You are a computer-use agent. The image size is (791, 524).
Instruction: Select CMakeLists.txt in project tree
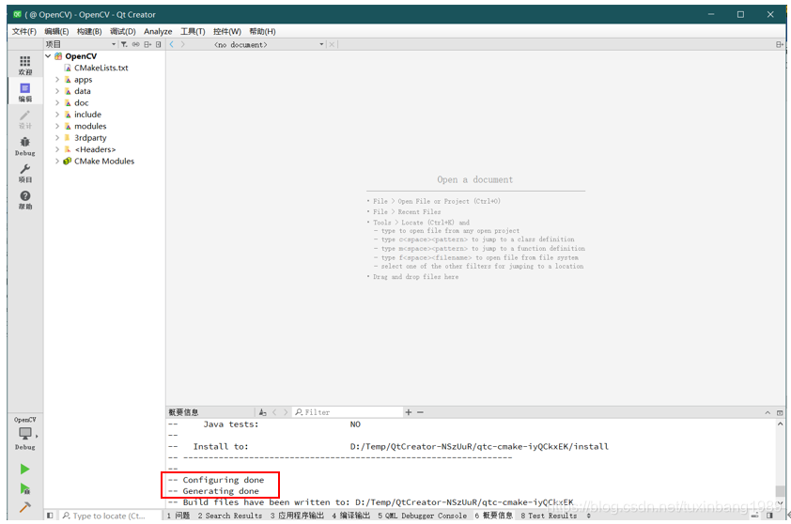tap(101, 68)
